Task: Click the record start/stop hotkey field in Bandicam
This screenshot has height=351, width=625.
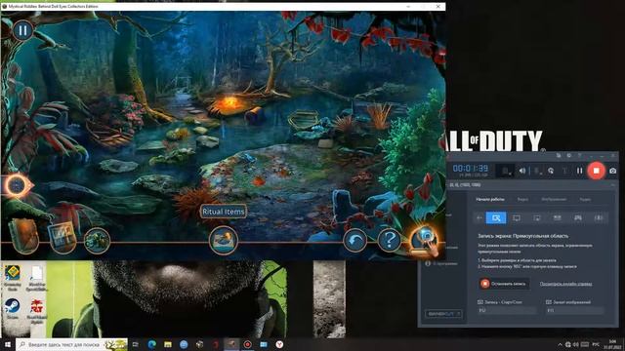Action: tap(507, 310)
